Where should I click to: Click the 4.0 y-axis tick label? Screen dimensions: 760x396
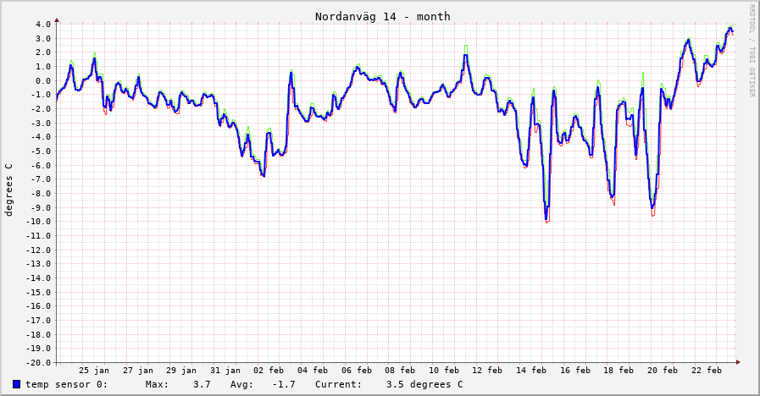click(44, 24)
